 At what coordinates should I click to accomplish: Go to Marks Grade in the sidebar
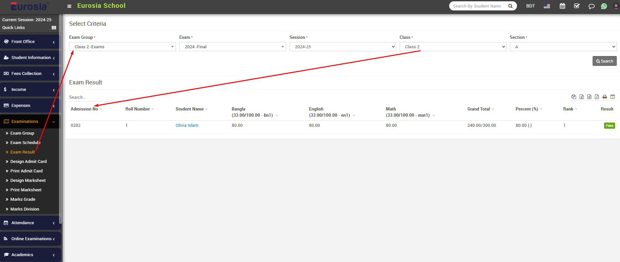click(x=23, y=199)
